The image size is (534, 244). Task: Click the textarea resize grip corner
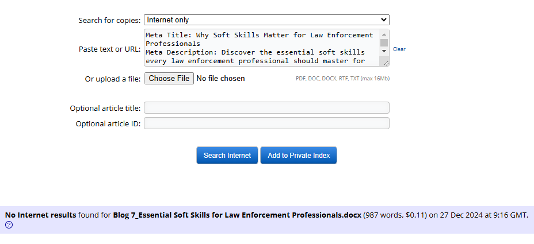[386, 63]
